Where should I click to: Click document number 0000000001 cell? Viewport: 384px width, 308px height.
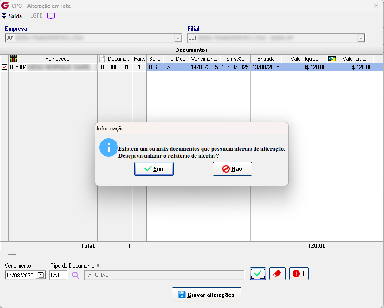click(x=115, y=67)
